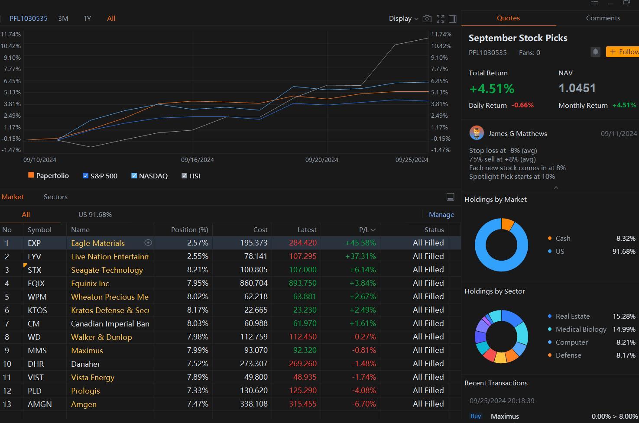Toggle the right side panel layout icon

click(x=453, y=19)
